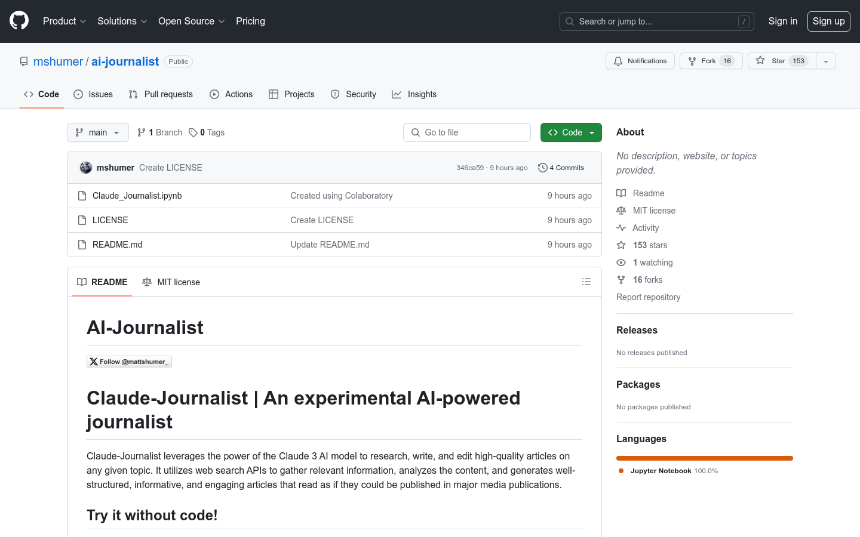Toggle Notifications for this repository

(x=640, y=61)
